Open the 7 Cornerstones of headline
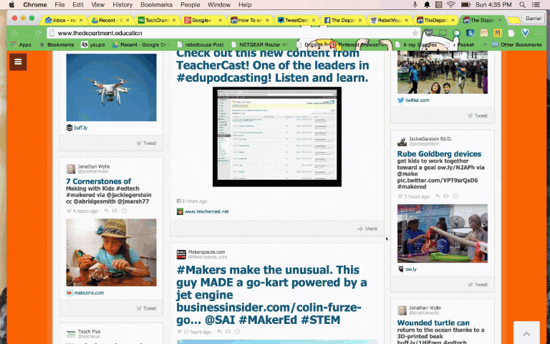Image resolution: width=550 pixels, height=344 pixels. pos(99,181)
